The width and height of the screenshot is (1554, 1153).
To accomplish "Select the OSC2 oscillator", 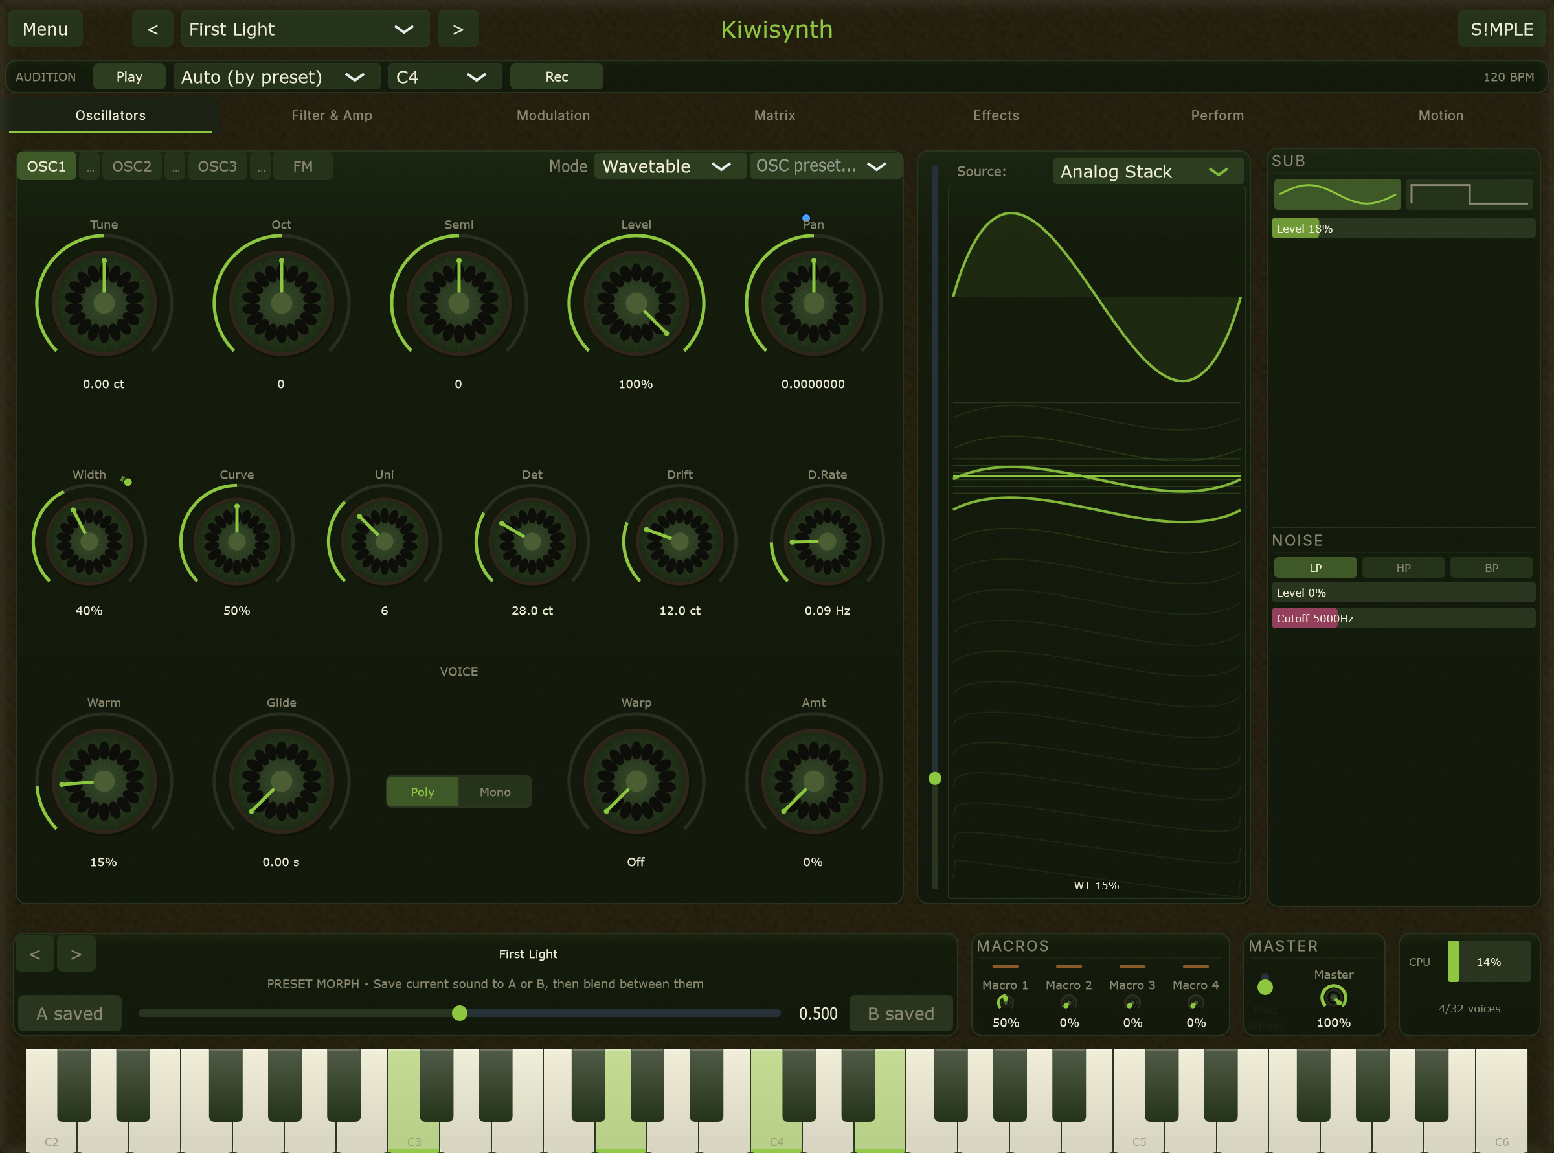I will pyautogui.click(x=132, y=166).
